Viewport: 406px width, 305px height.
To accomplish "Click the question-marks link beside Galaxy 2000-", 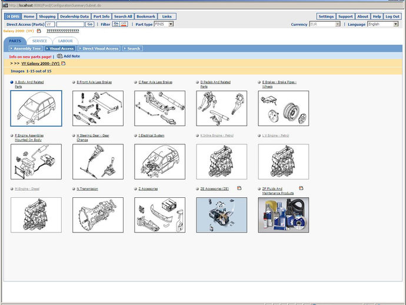I will click(x=62, y=31).
